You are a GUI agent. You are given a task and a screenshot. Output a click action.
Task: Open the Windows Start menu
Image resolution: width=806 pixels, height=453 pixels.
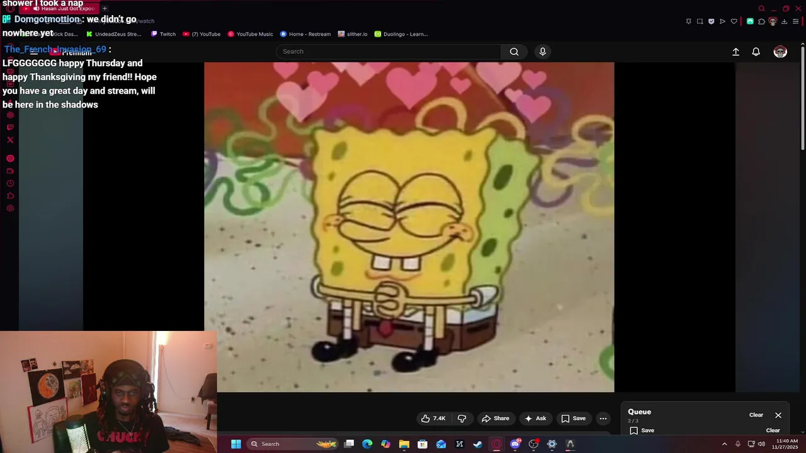(236, 444)
